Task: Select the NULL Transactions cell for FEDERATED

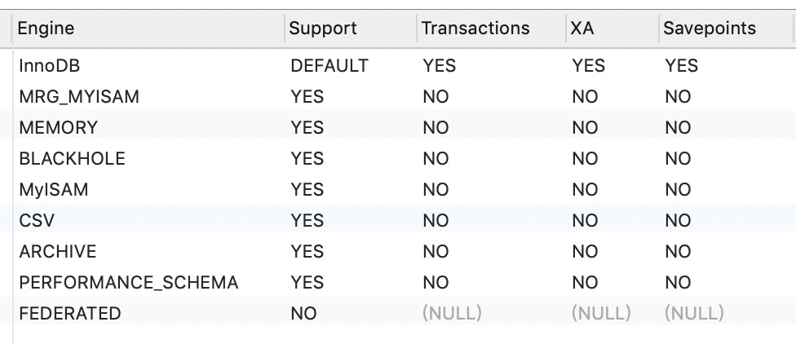Action: pos(452,314)
